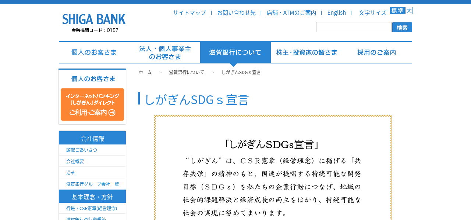The height and width of the screenshot is (220, 471).
Task: Open the サイトマップ link
Action: coord(190,12)
